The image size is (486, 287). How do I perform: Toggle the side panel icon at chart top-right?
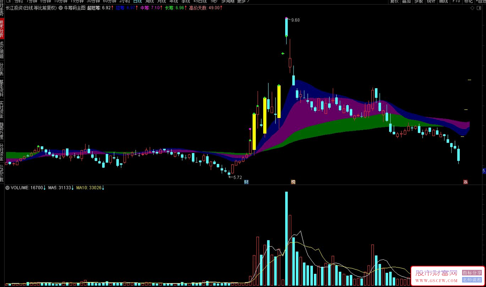click(479, 8)
